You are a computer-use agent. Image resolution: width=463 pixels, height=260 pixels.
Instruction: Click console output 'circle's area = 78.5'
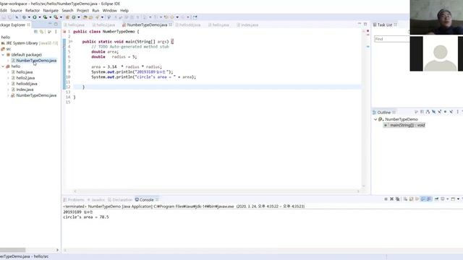[x=86, y=217]
